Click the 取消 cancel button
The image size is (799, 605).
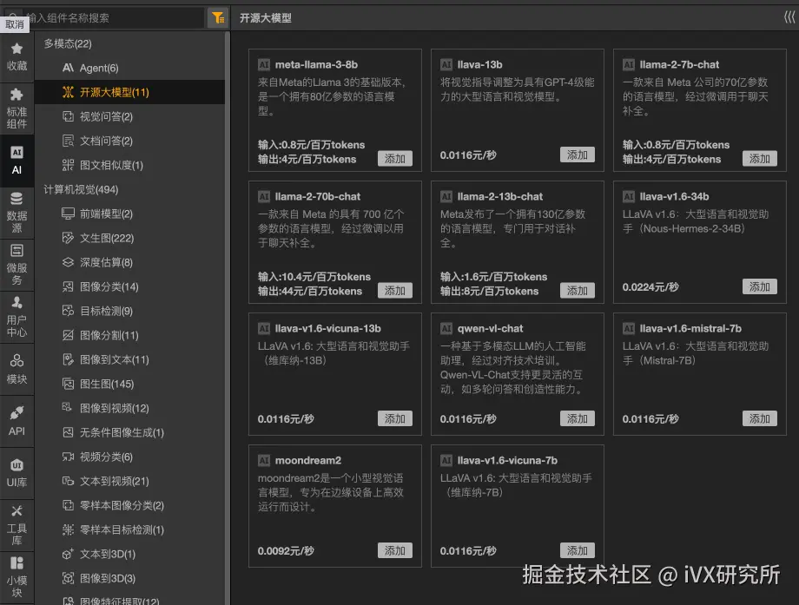tap(15, 24)
